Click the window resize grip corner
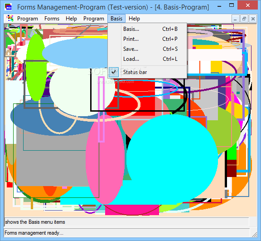The image size is (261, 241). 255,234
